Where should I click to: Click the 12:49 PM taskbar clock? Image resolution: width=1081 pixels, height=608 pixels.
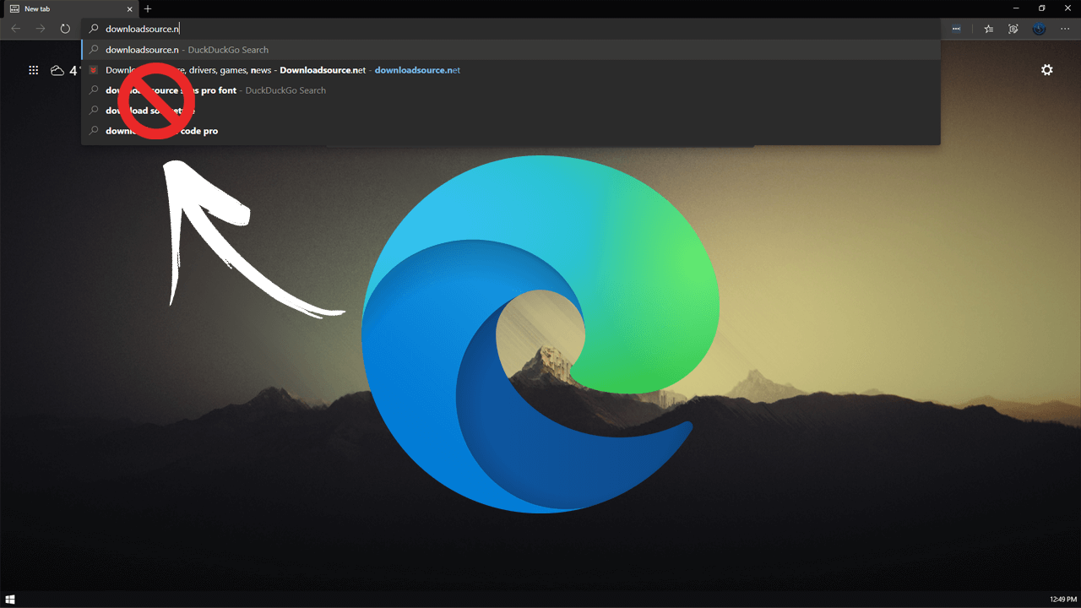(x=1063, y=600)
